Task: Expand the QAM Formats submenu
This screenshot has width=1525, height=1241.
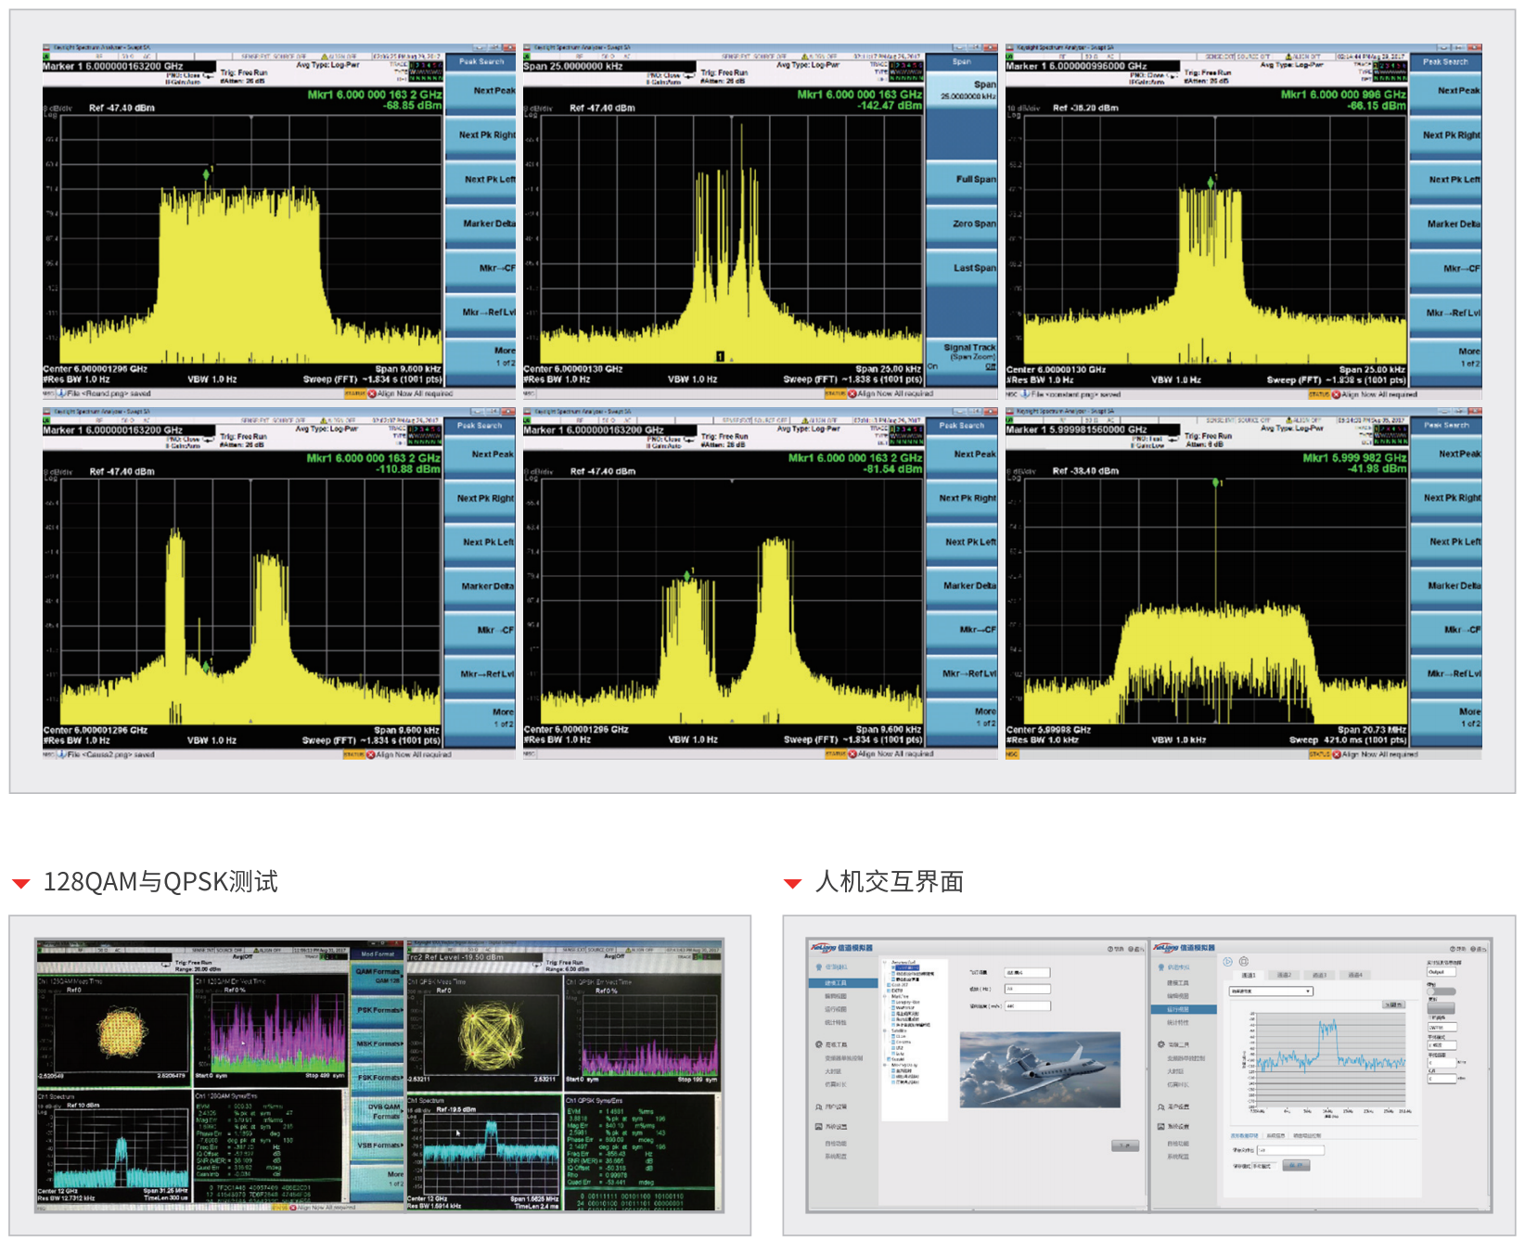Action: [378, 976]
